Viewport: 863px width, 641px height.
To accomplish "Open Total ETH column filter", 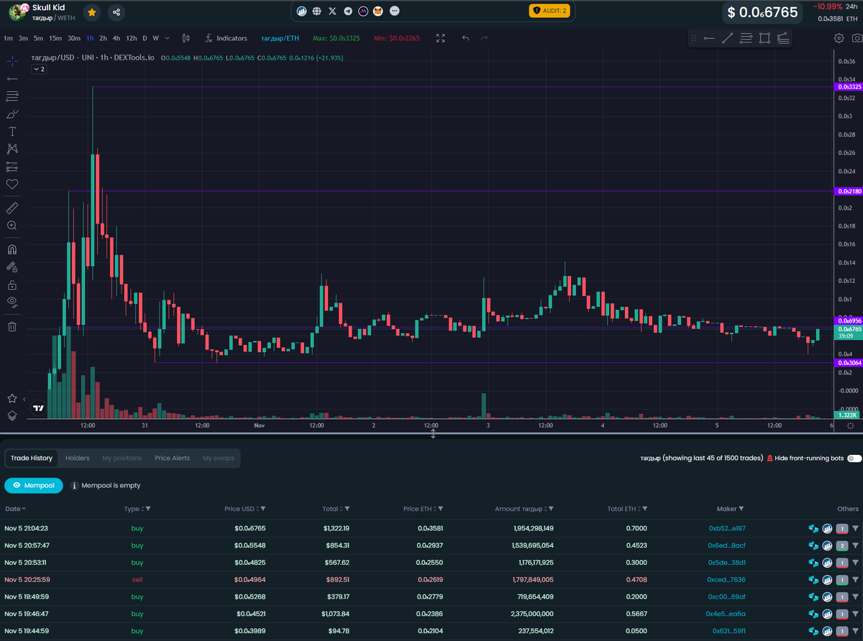I will [x=644, y=509].
